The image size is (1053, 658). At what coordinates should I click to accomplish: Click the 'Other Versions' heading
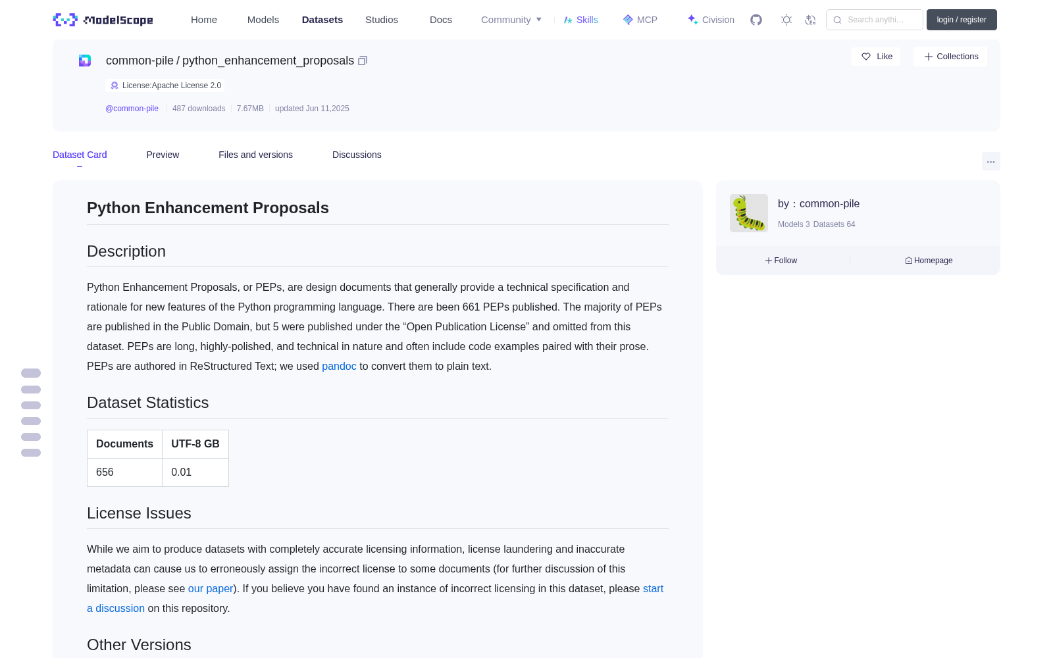click(139, 645)
